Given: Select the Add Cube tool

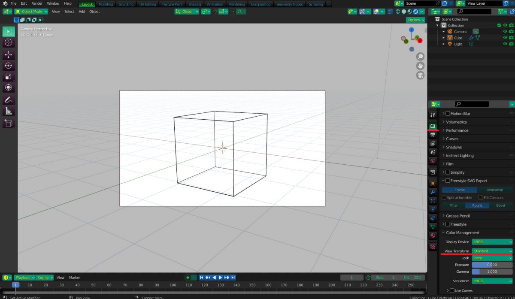Looking at the screenshot, I should pyautogui.click(x=9, y=124).
